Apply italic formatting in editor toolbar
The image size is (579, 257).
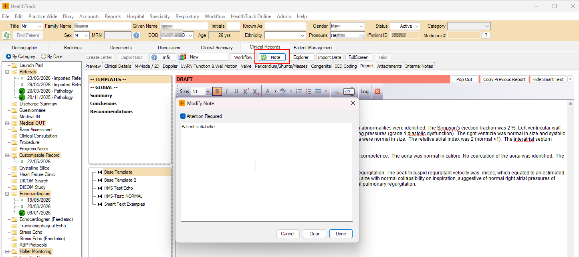point(227,91)
